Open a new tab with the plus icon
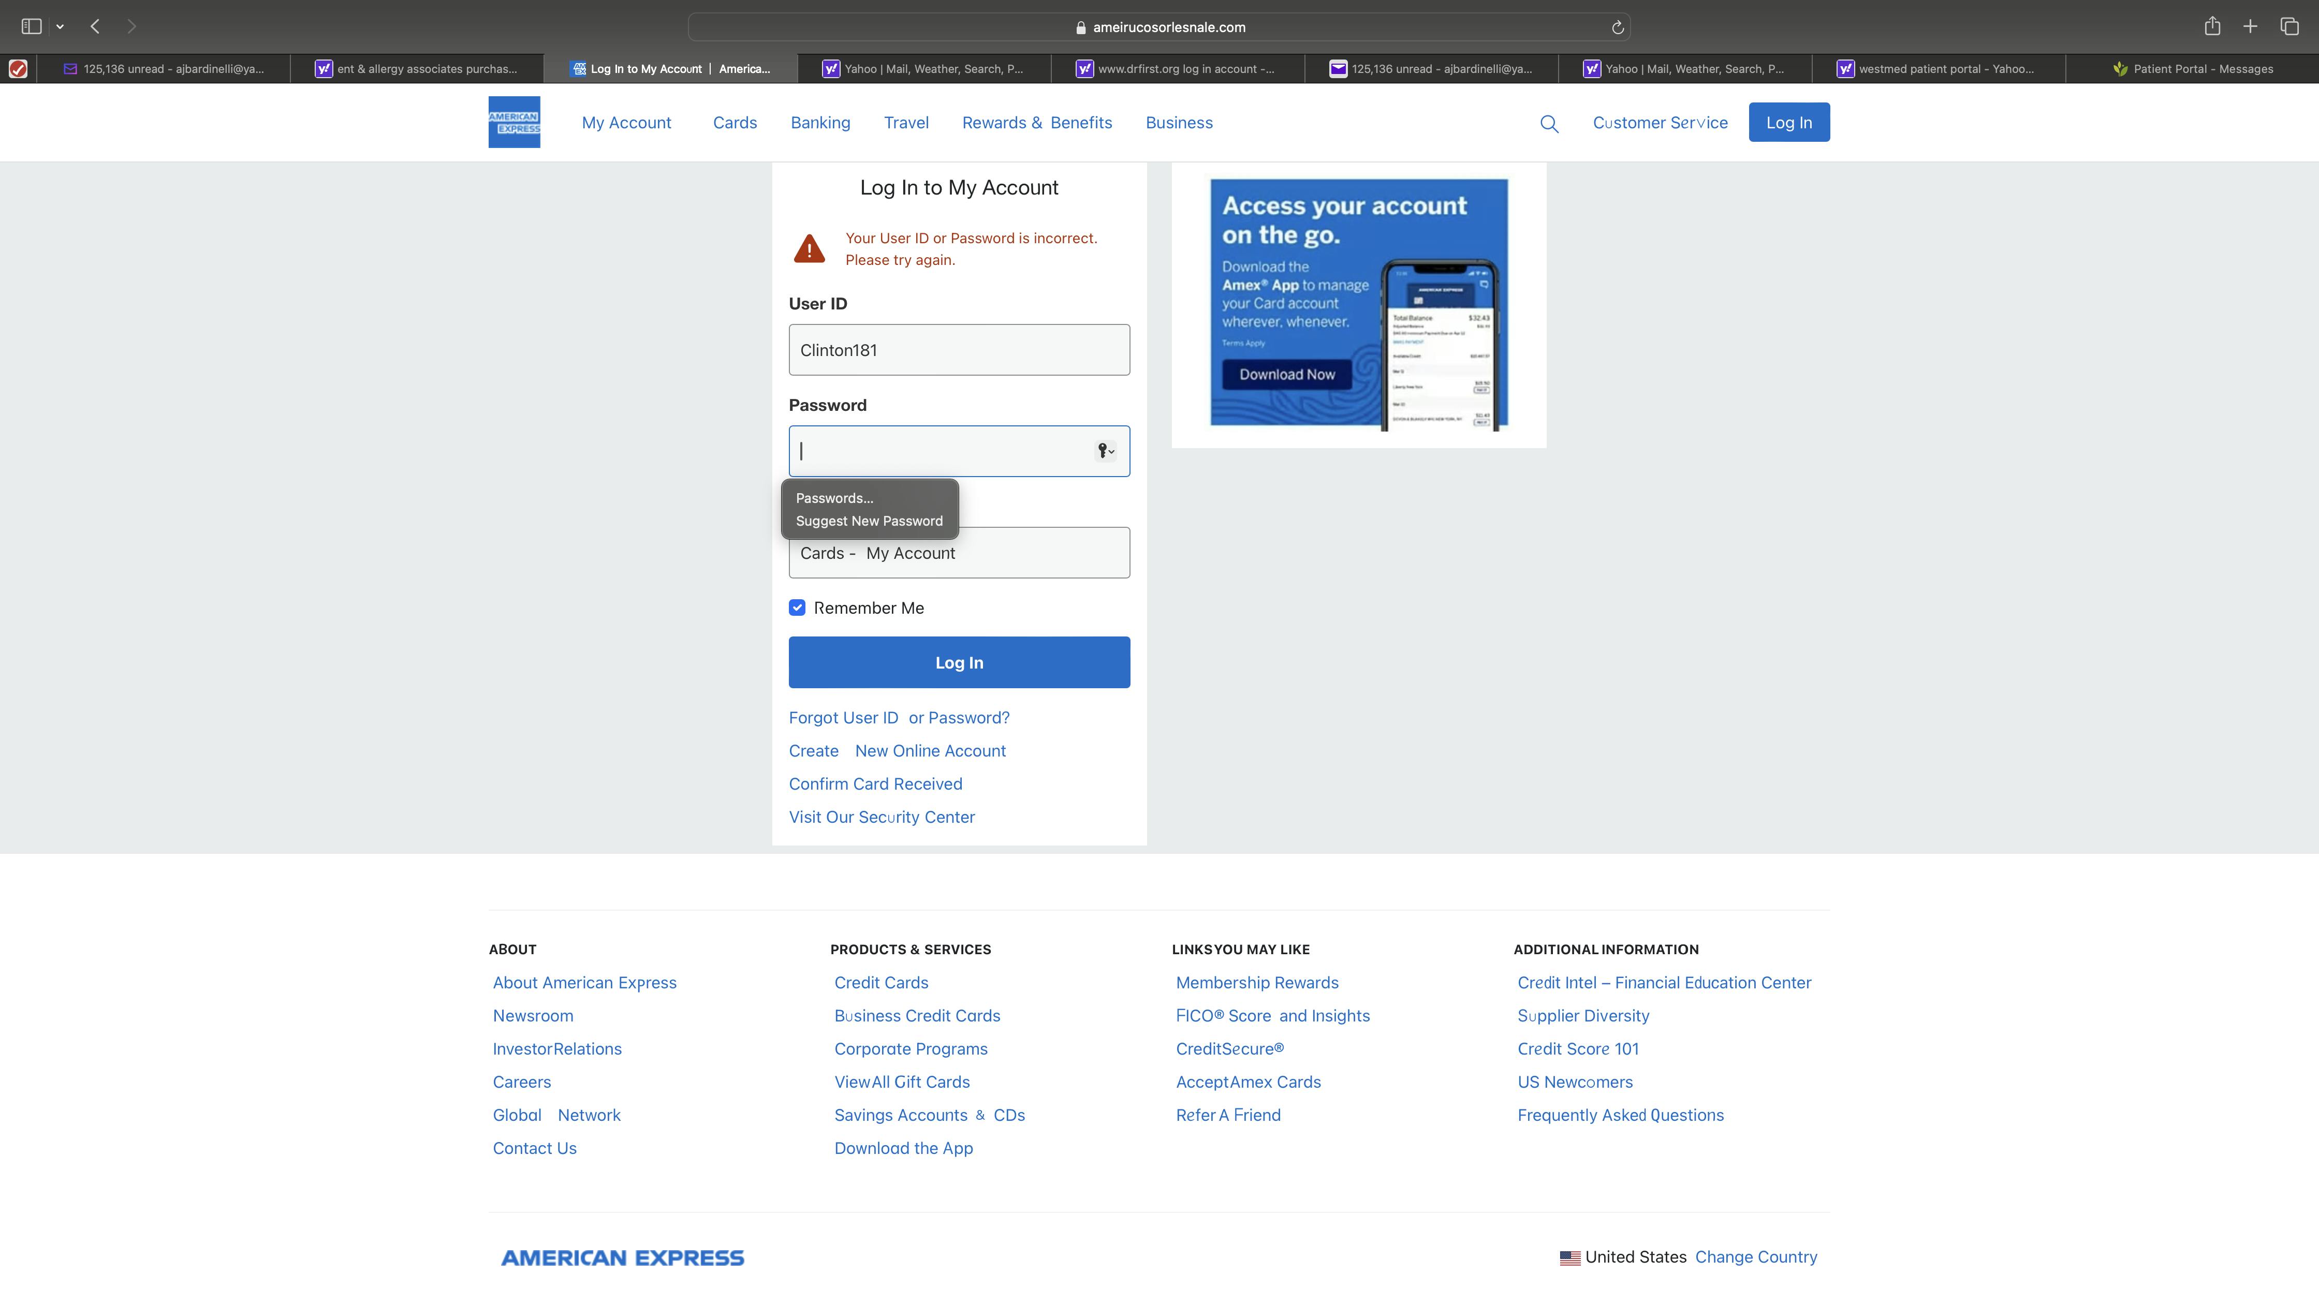Image resolution: width=2319 pixels, height=1304 pixels. pyautogui.click(x=2250, y=26)
